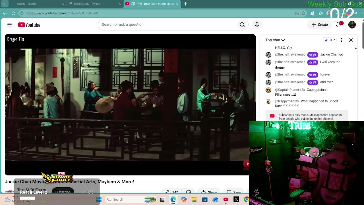
Task: Open the YouTube account avatar menu
Action: [x=352, y=25]
